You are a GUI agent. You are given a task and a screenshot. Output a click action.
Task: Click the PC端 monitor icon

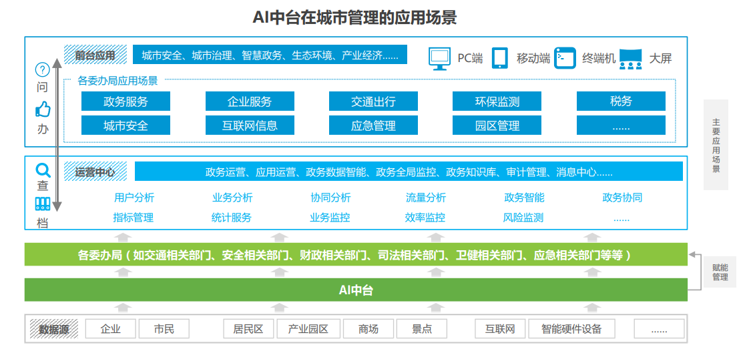point(439,59)
